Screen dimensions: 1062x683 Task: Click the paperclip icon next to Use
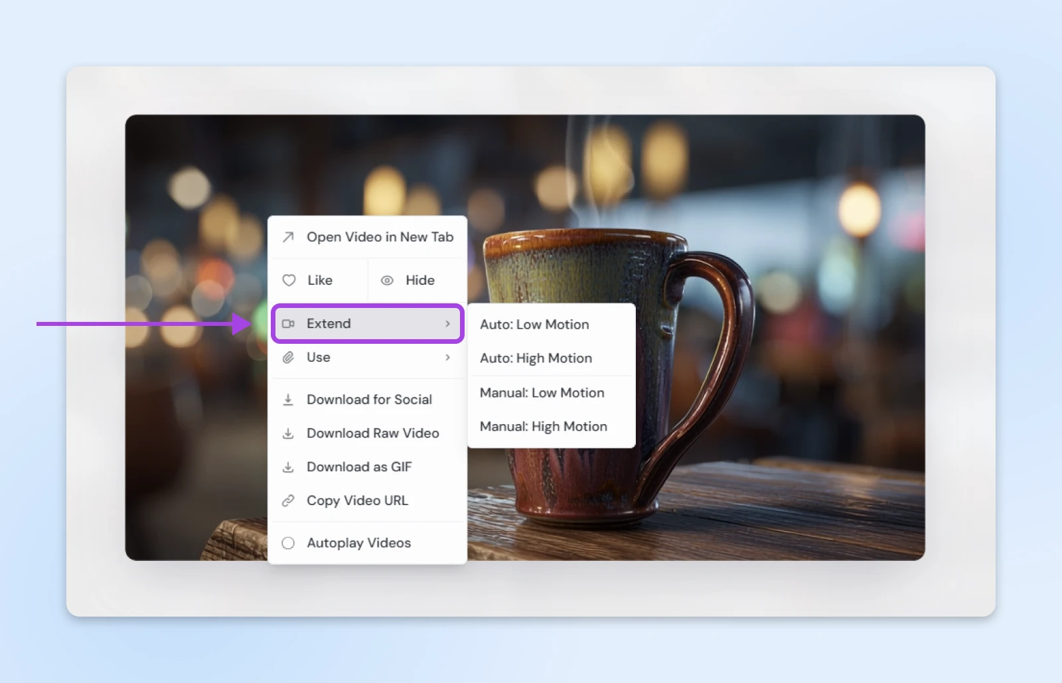coord(288,358)
